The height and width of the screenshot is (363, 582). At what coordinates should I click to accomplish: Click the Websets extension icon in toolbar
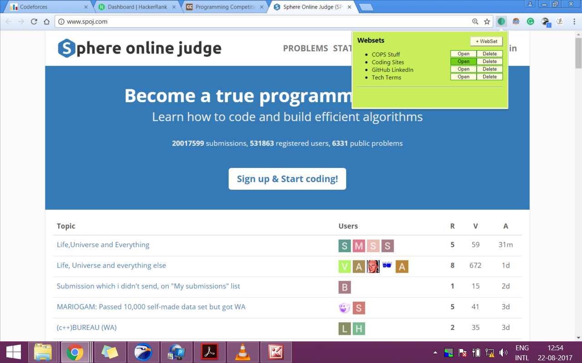[x=501, y=21]
